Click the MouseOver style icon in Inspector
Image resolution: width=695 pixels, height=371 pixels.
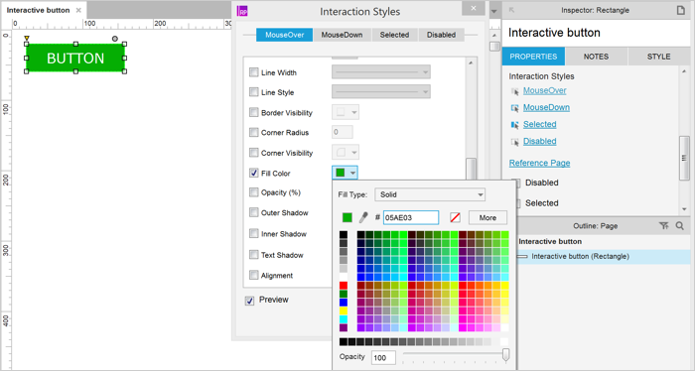tap(514, 91)
